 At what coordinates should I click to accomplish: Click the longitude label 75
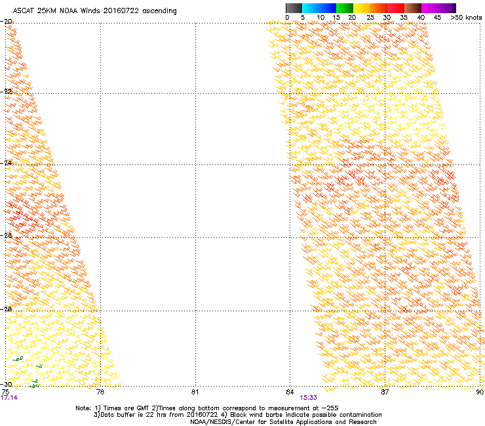coord(5,392)
